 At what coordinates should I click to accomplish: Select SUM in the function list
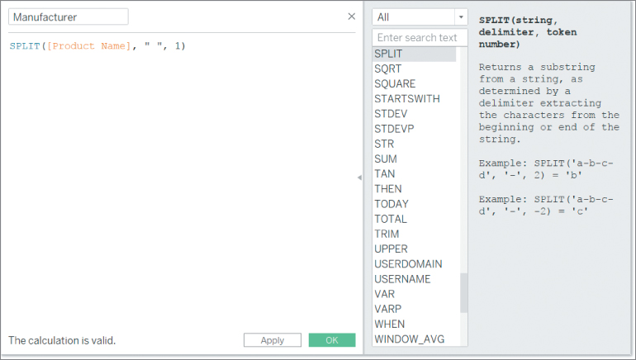point(414,159)
